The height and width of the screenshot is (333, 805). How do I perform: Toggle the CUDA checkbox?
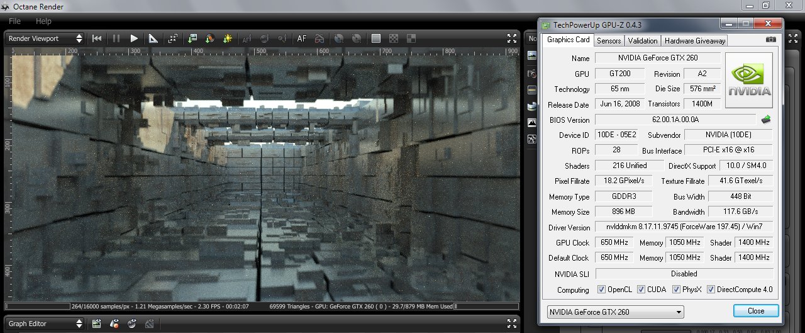(x=641, y=290)
